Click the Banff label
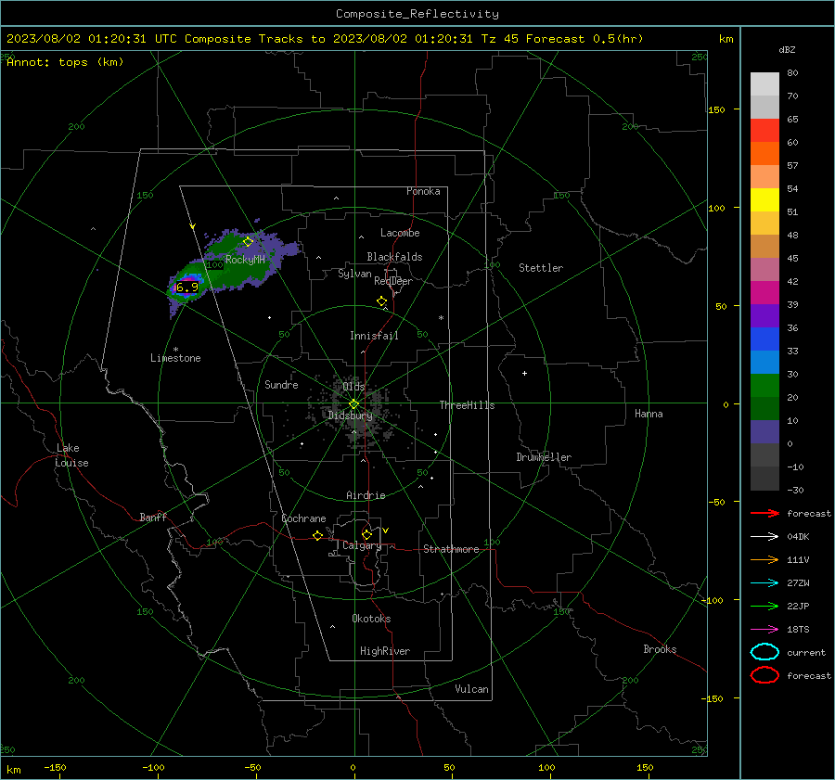835x780 pixels. coord(153,518)
